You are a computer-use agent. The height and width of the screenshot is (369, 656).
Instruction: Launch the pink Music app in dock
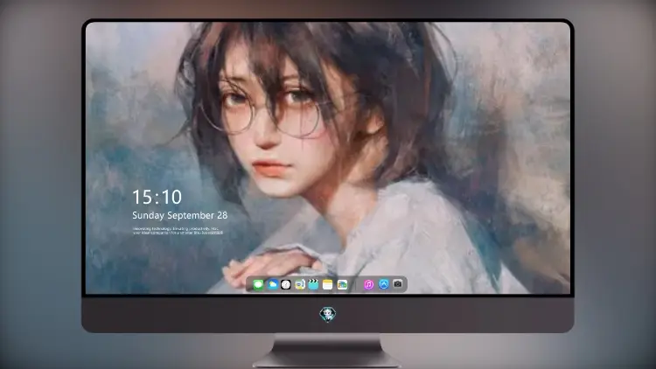pyautogui.click(x=368, y=285)
